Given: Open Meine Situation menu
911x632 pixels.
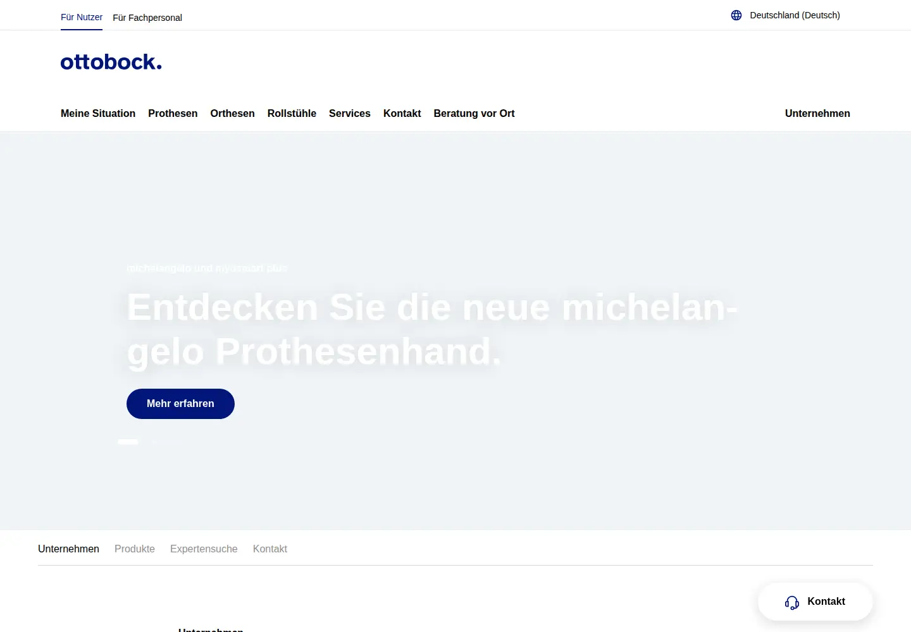Looking at the screenshot, I should (x=98, y=113).
